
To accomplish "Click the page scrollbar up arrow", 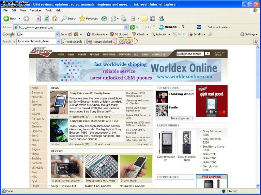I will click(258, 47).
